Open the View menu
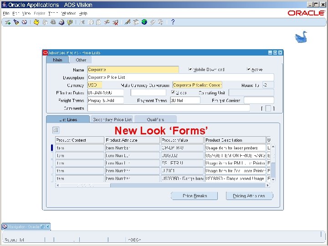This screenshot has height=246, width=328. 26,13
